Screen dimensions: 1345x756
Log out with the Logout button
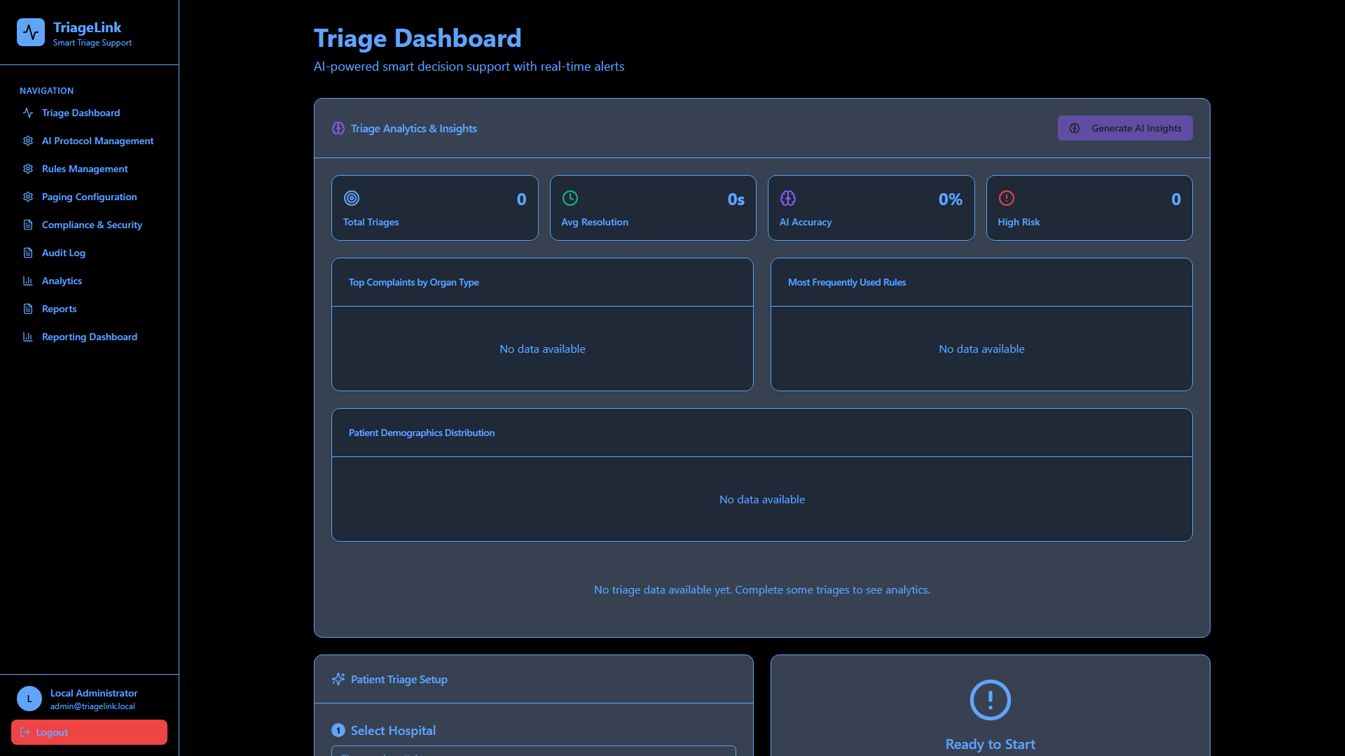(x=89, y=732)
